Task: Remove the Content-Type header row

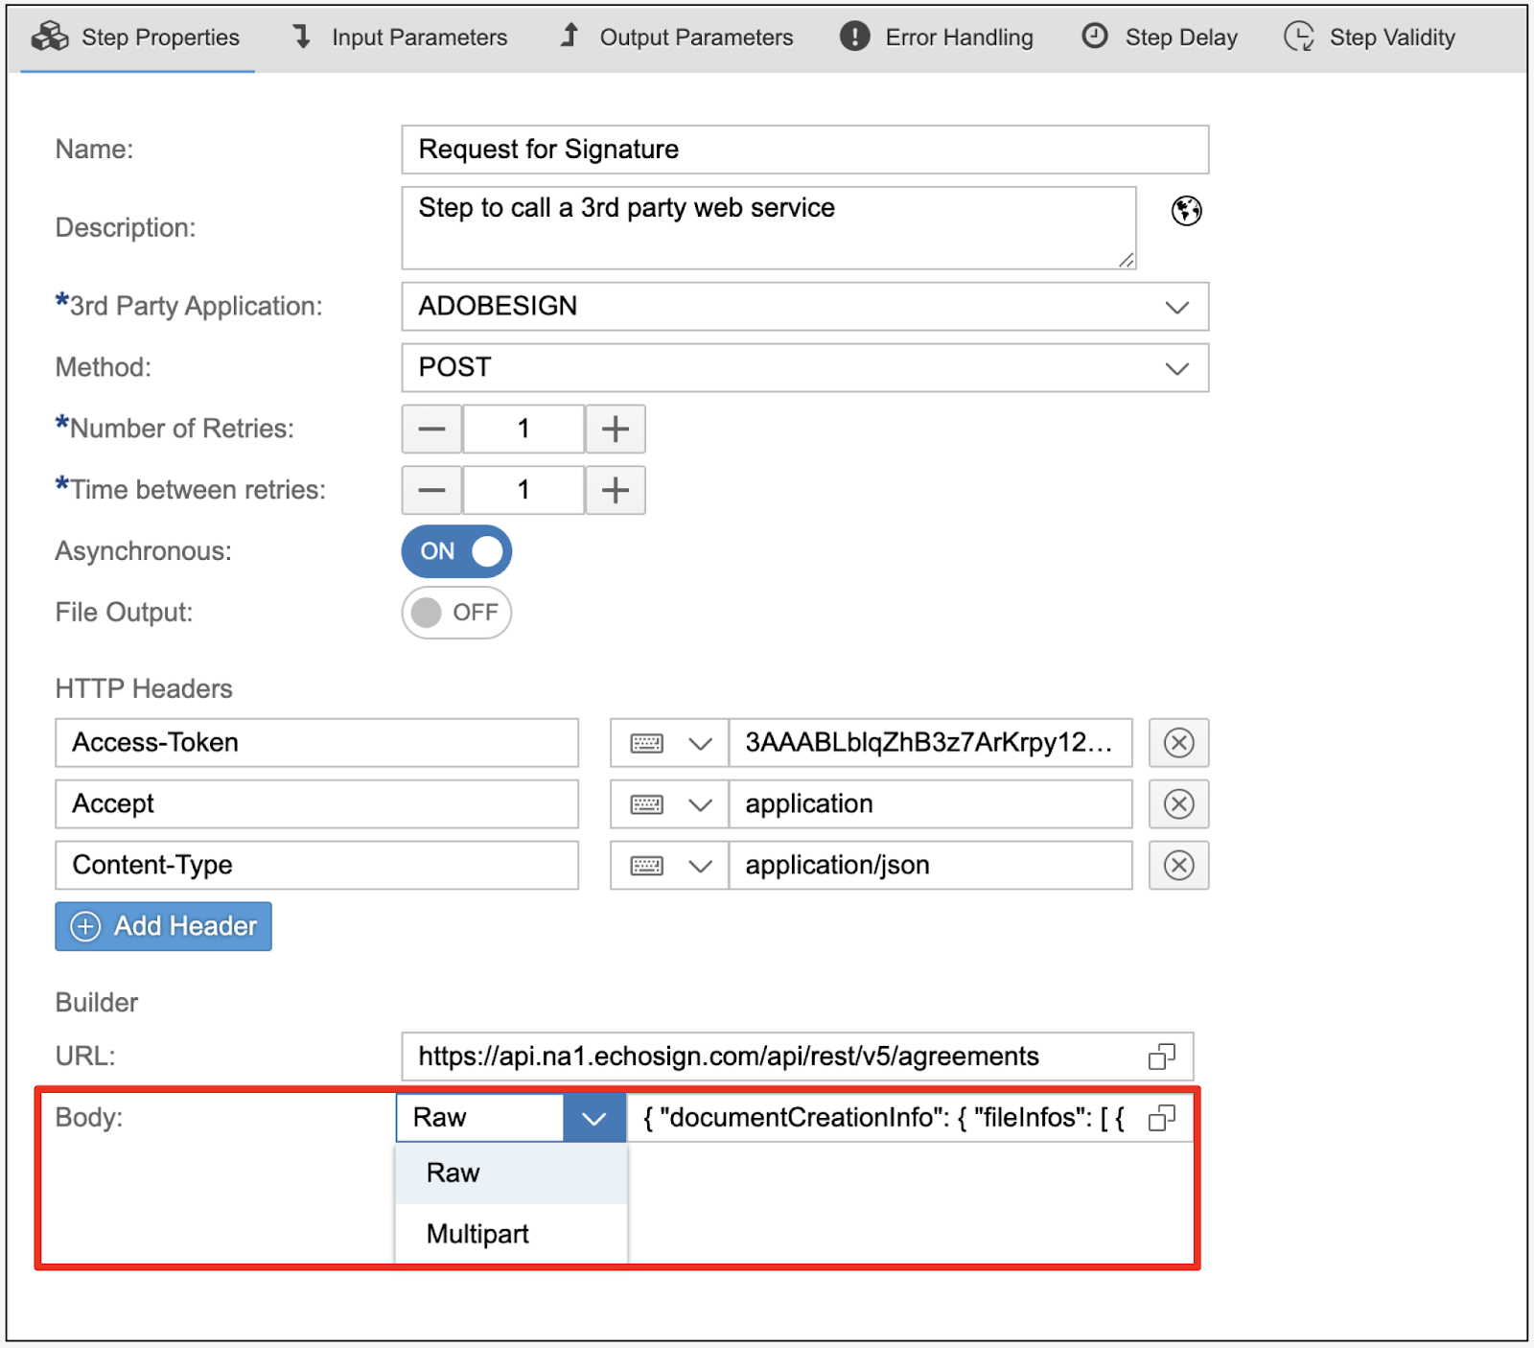Action: pyautogui.click(x=1178, y=866)
